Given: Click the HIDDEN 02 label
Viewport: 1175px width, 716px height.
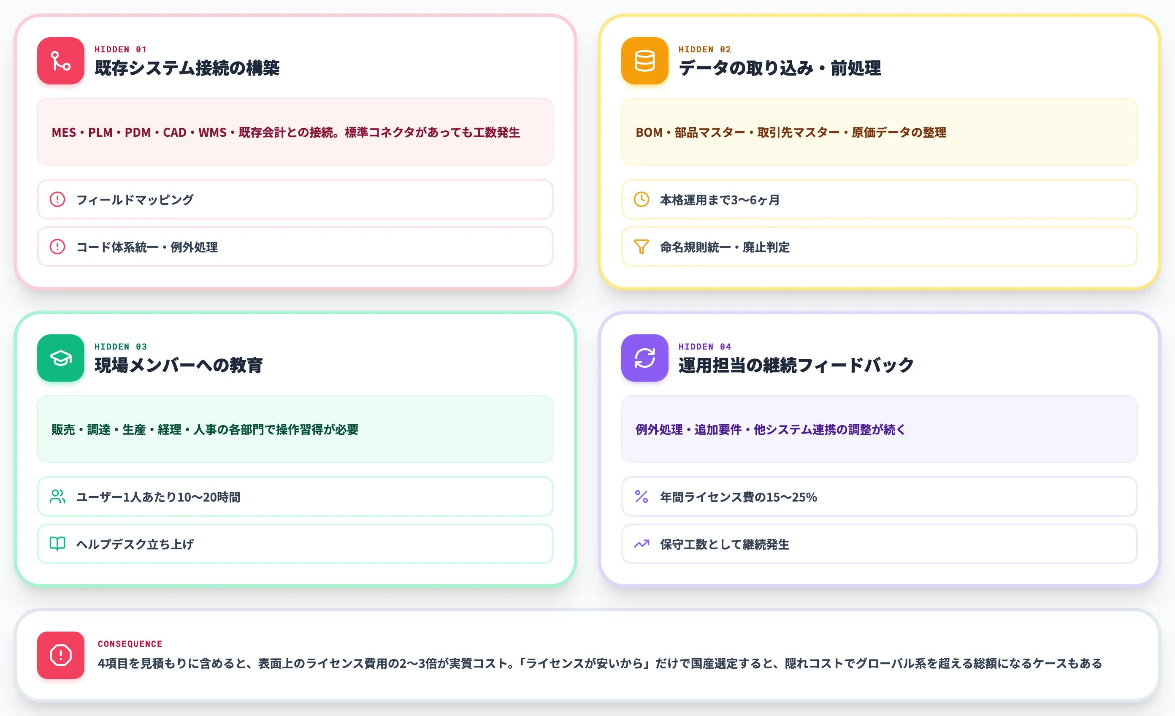Looking at the screenshot, I should tap(705, 50).
